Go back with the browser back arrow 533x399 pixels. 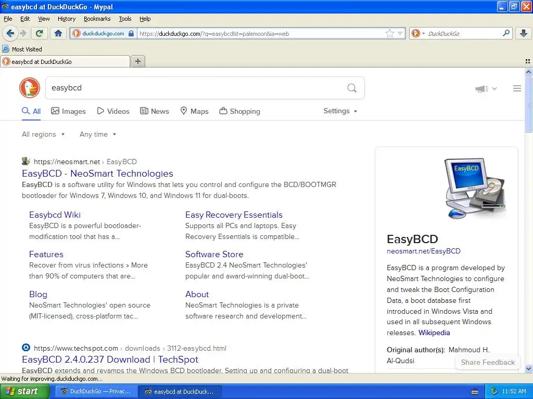click(x=10, y=33)
